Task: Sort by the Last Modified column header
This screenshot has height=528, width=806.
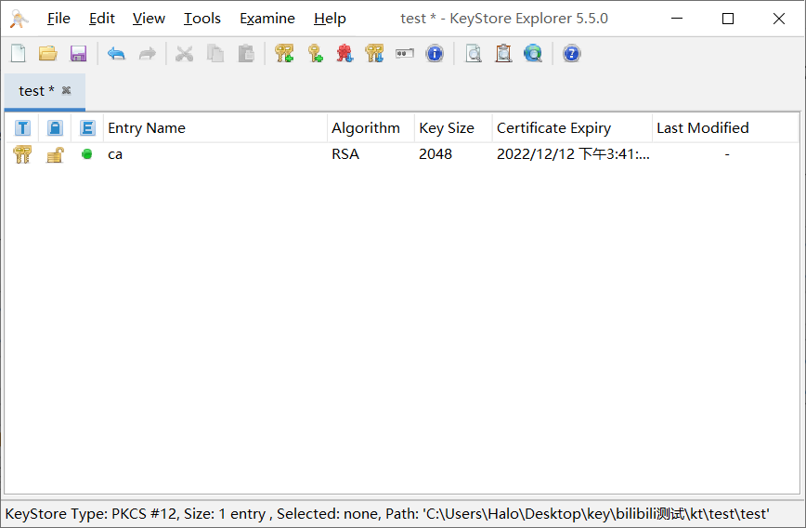Action: pos(726,127)
